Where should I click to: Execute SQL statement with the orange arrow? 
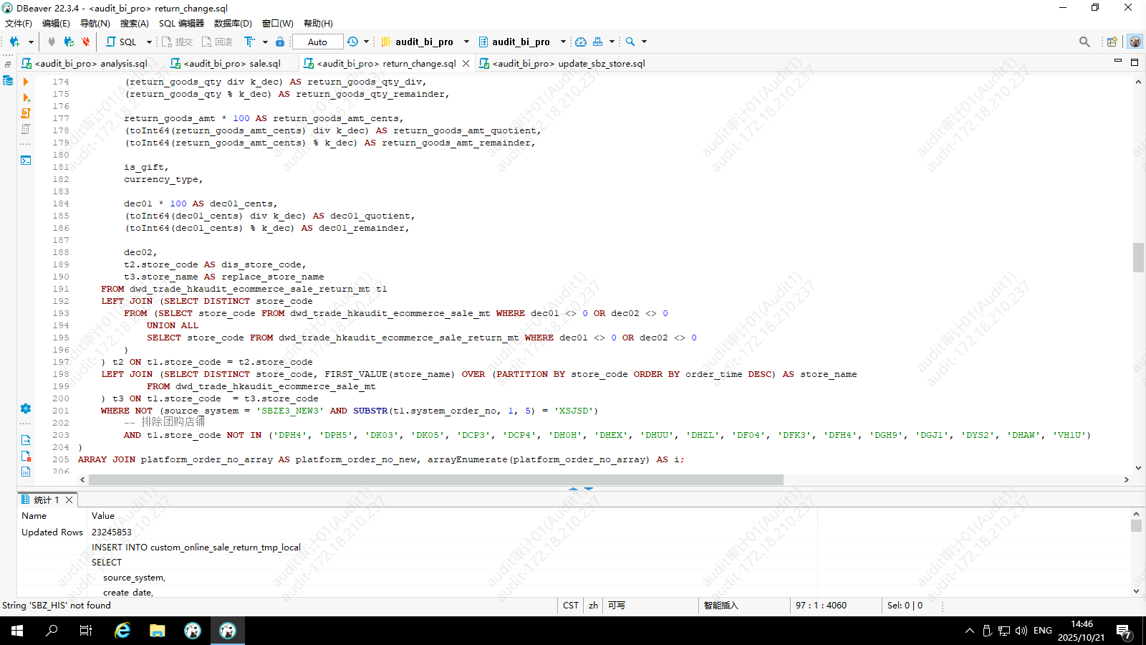click(26, 82)
